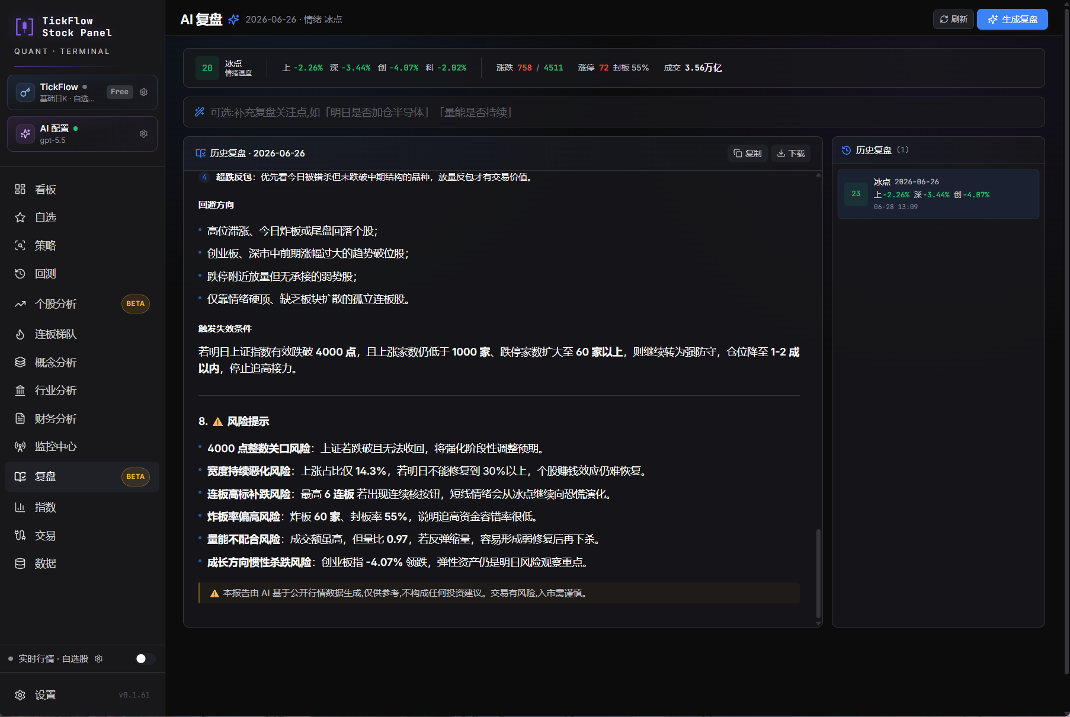Click the BETA badge beside 复盘

pos(136,477)
